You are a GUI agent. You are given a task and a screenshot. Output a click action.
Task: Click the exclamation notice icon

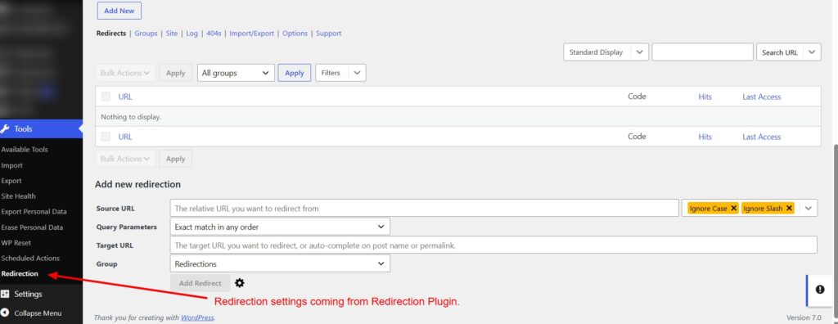pos(820,290)
